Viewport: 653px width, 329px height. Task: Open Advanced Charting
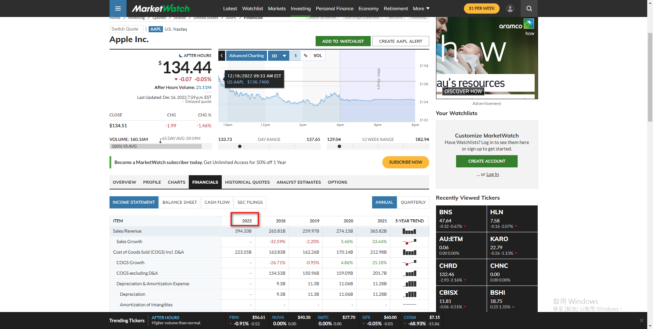tap(247, 56)
